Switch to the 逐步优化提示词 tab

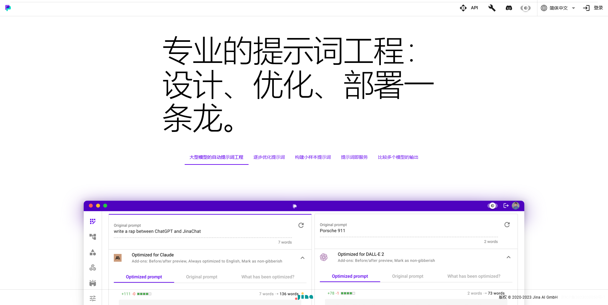269,157
